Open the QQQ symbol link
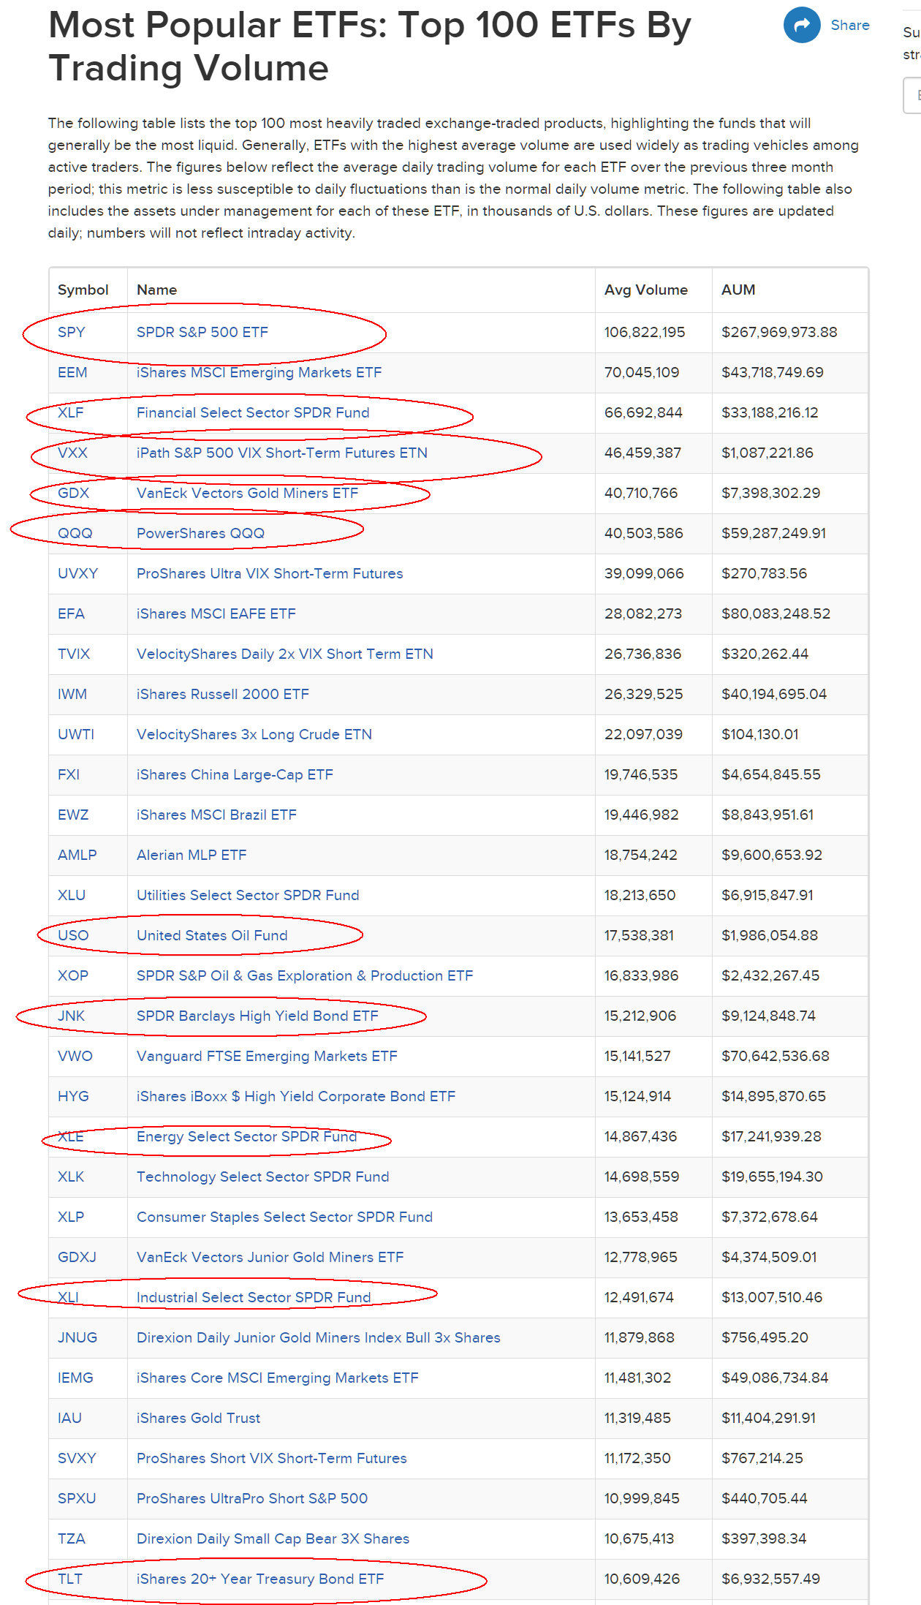 [x=75, y=533]
